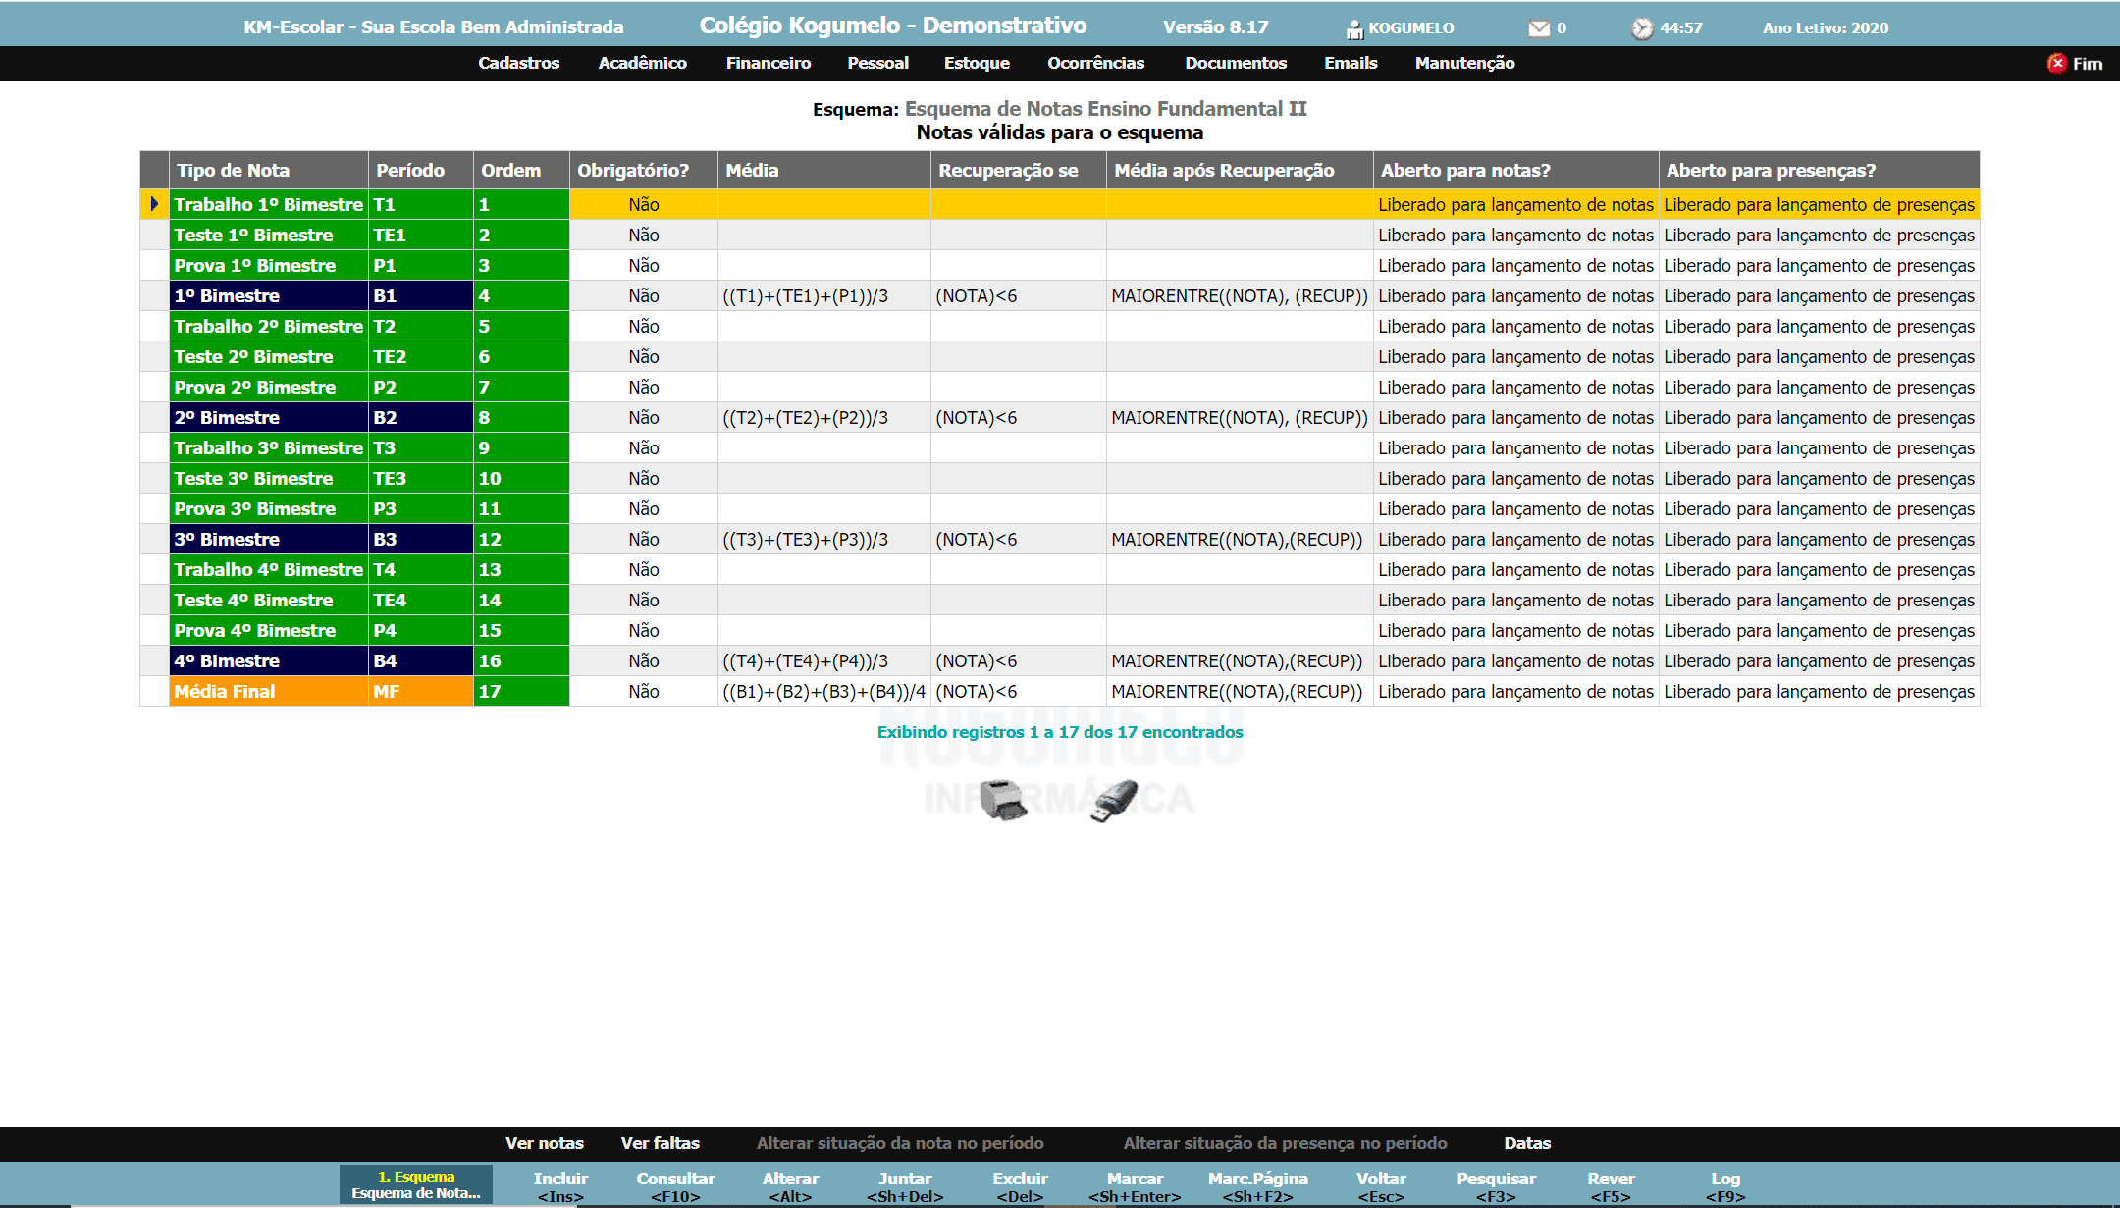This screenshot has width=2120, height=1208.
Task: Sort by the Ordem column header
Action: point(510,170)
